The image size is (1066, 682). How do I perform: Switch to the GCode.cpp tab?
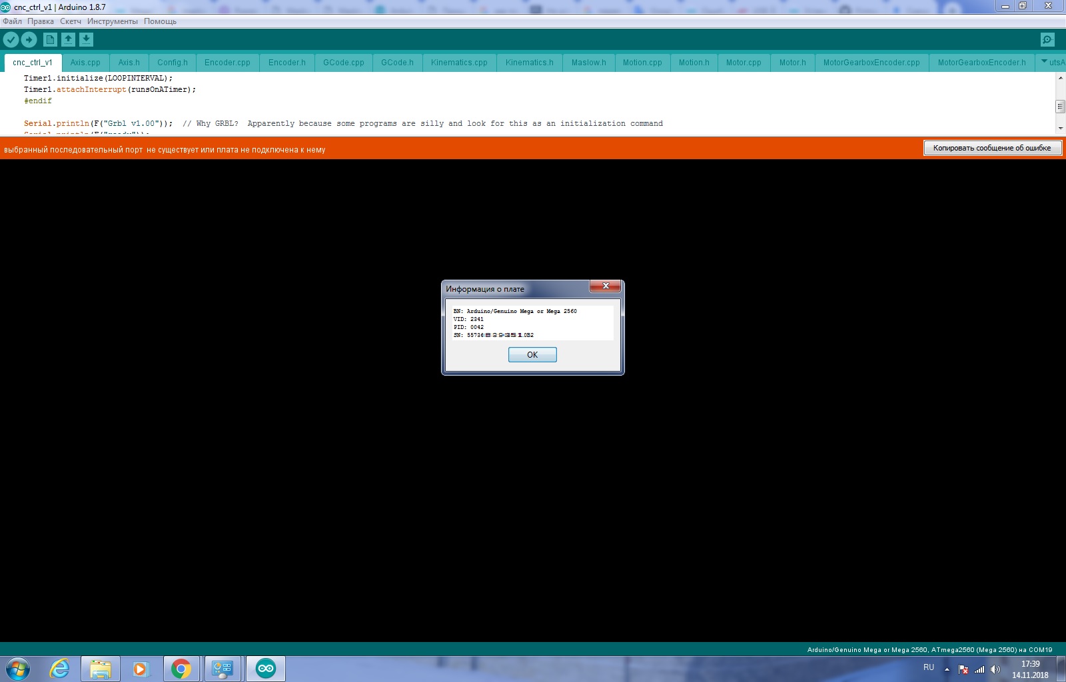tap(344, 63)
